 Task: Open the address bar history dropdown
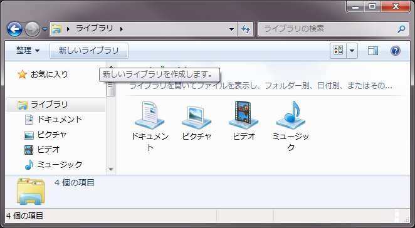tap(231, 29)
